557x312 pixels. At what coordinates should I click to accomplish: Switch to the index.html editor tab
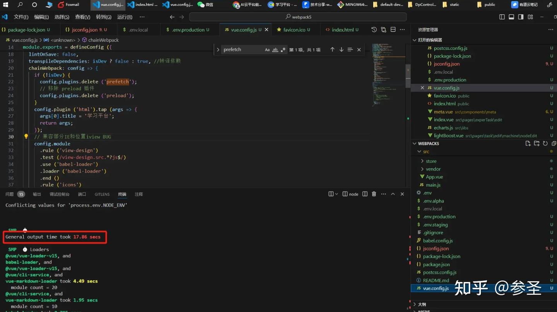342,30
